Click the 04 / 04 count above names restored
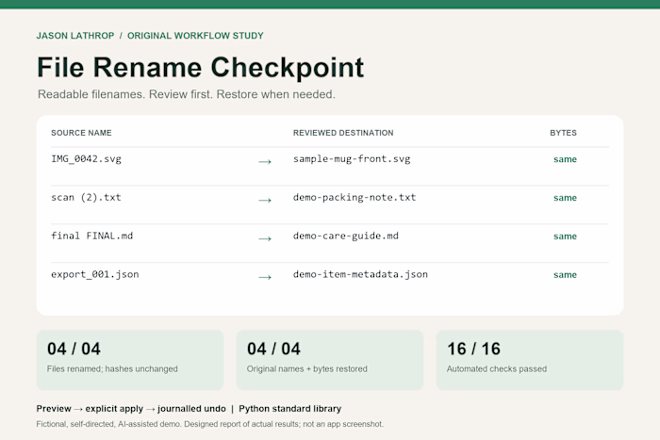 273,350
